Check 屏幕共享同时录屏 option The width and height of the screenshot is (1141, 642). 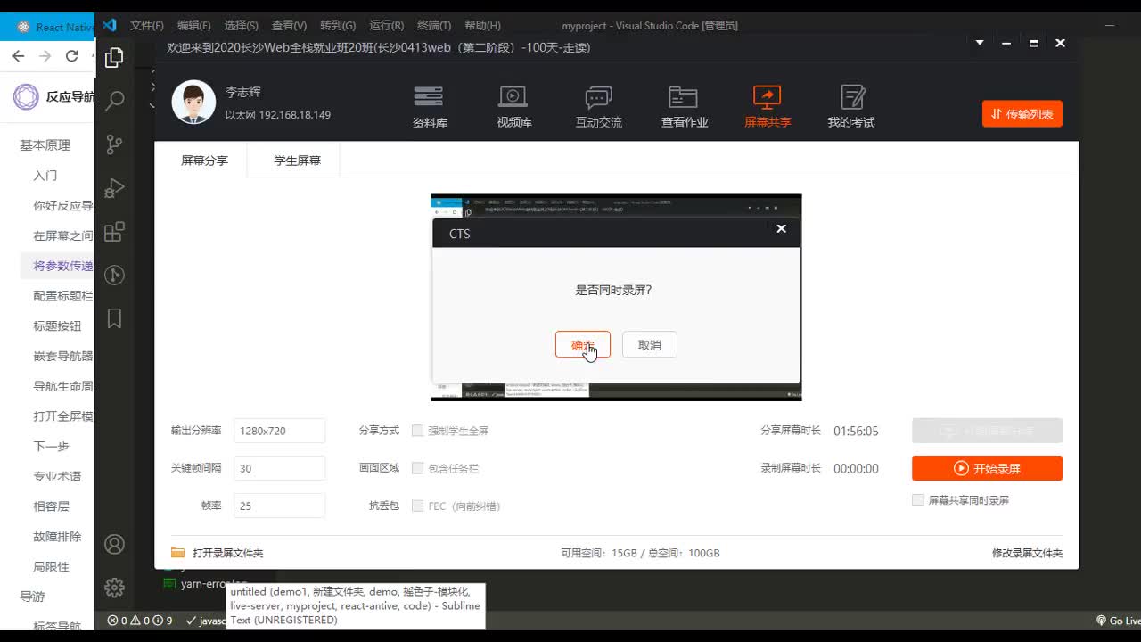click(x=918, y=499)
